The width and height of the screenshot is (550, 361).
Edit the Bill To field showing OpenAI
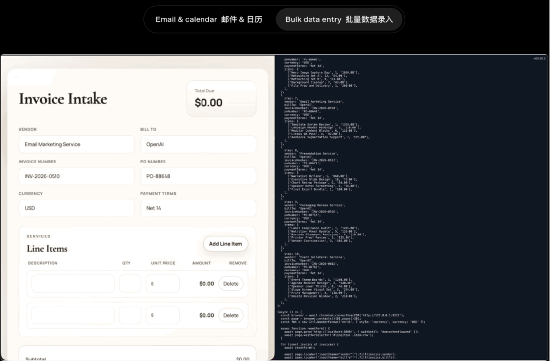[x=198, y=144]
